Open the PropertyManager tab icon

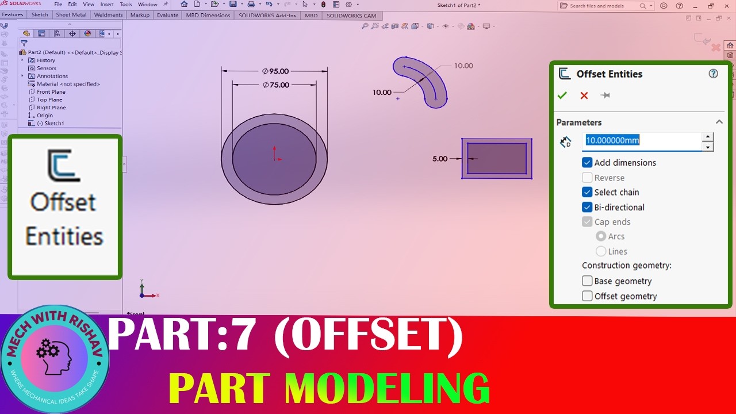pos(41,33)
